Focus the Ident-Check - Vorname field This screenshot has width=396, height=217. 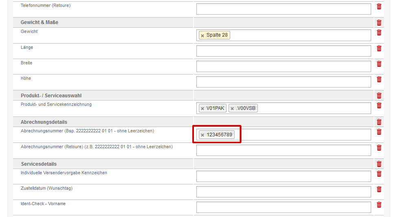tap(284, 207)
